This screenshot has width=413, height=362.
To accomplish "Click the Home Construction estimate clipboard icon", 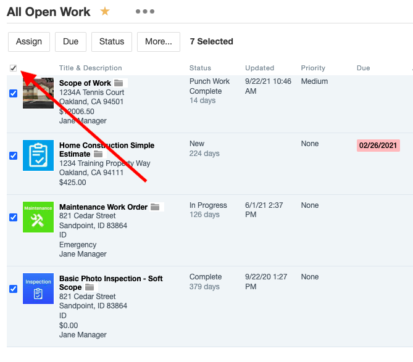I will point(38,155).
